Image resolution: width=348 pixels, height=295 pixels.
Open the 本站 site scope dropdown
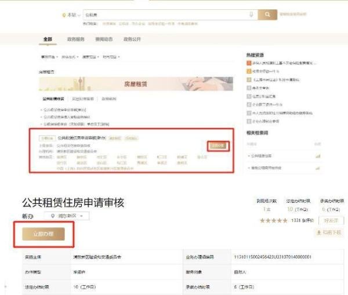[74, 15]
